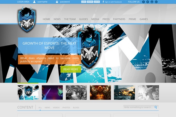Go to the PRESS page

(x=106, y=19)
